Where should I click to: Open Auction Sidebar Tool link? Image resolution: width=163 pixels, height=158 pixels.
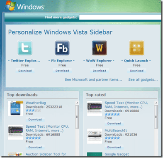point(46,154)
